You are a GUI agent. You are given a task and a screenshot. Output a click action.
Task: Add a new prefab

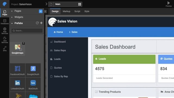pos(41,23)
